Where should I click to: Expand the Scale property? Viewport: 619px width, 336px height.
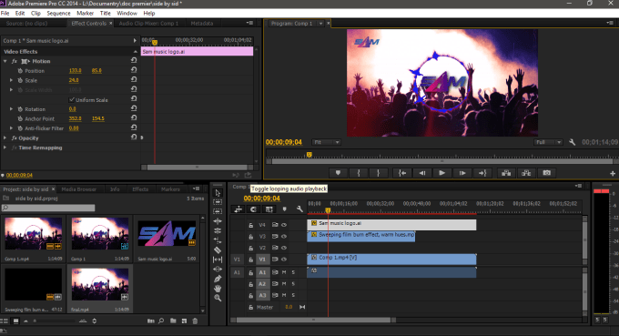point(12,80)
